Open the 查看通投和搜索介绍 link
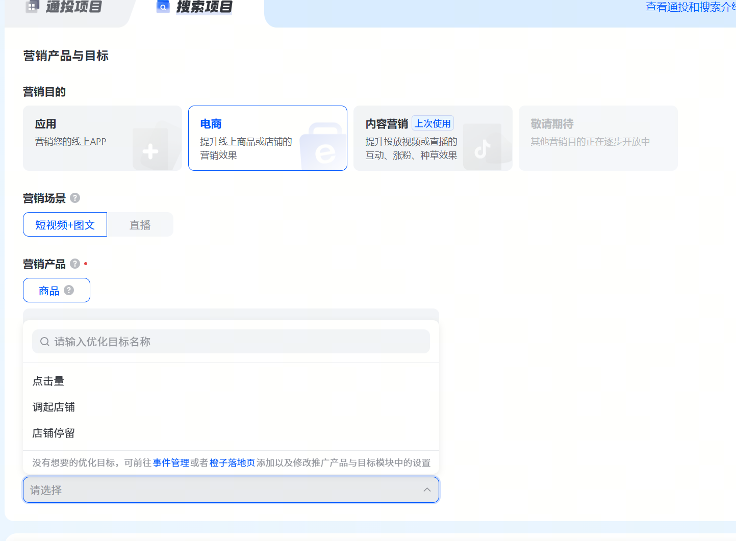The image size is (736, 541). pos(691,7)
